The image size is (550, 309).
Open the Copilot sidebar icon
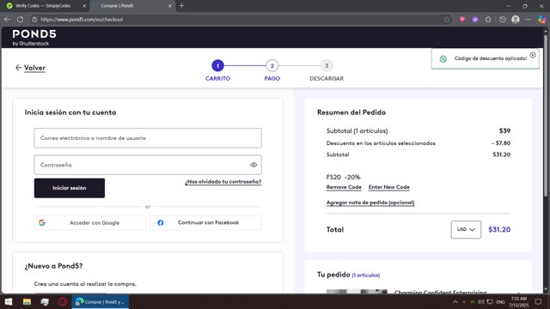coord(542,20)
